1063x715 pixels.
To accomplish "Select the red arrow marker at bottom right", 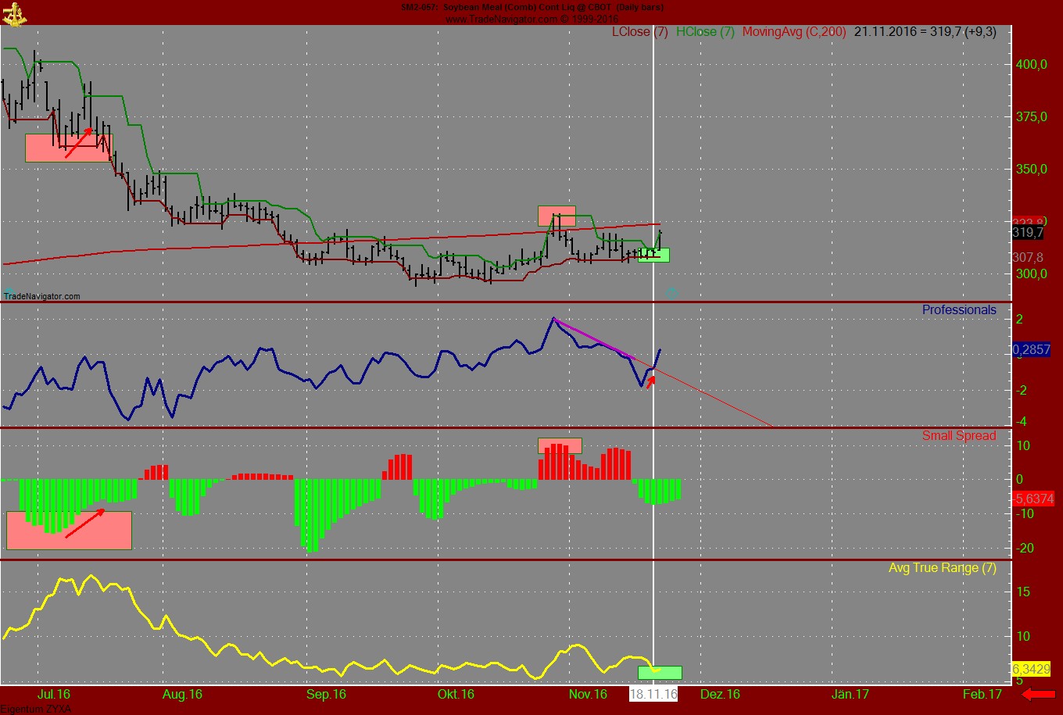I will (1040, 692).
